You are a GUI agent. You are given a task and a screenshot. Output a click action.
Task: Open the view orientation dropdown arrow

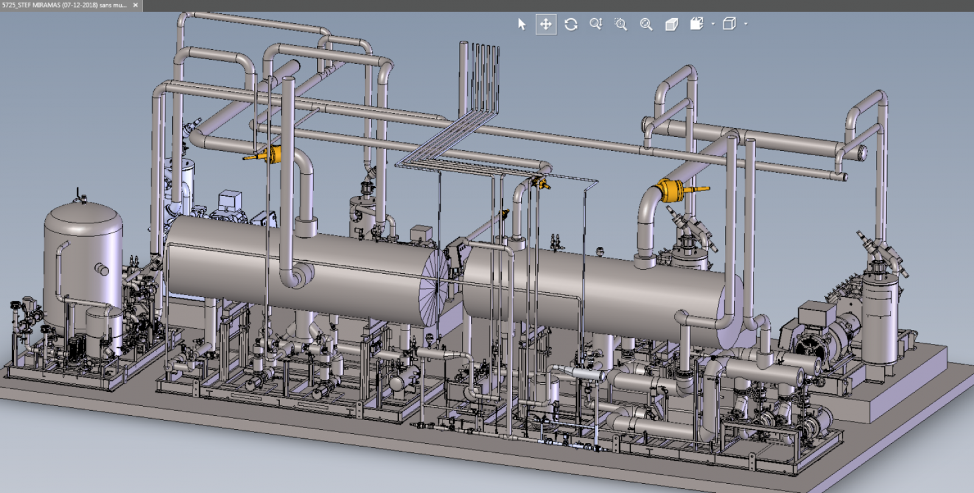point(746,24)
